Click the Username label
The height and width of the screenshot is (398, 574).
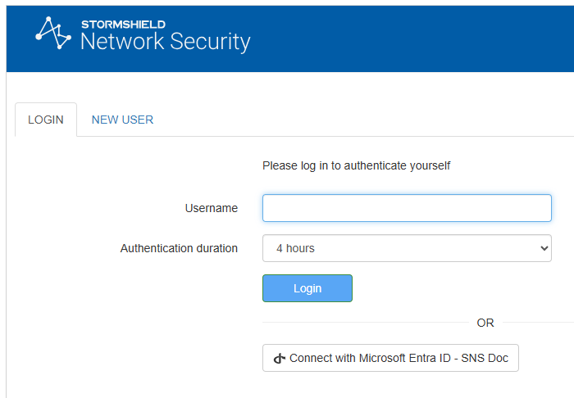point(211,208)
